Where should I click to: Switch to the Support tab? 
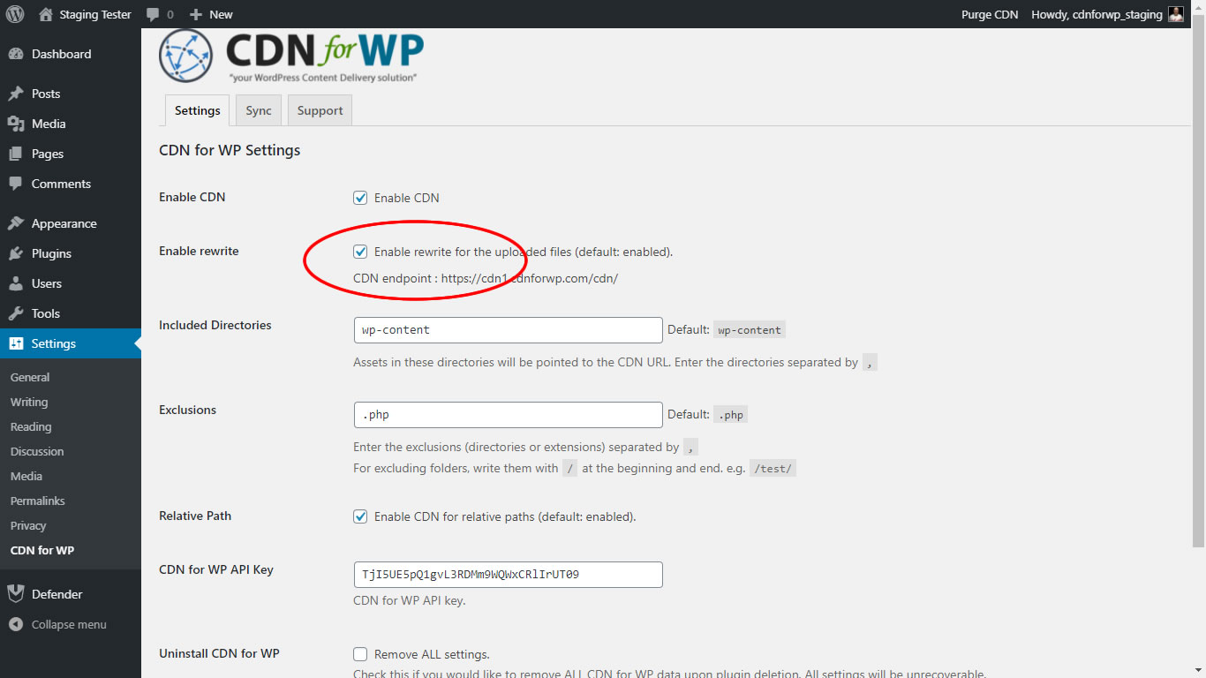click(x=320, y=110)
